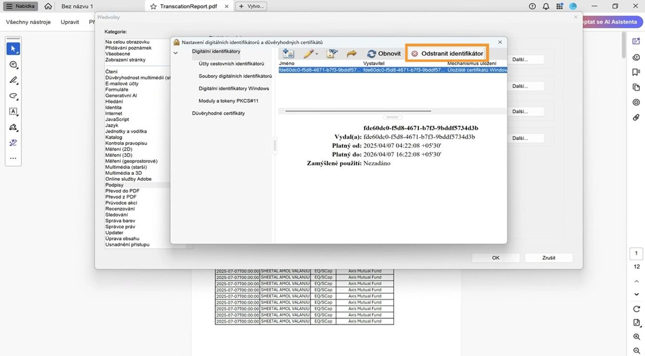The width and height of the screenshot is (645, 356).
Task: Click the export identifier arrow icon
Action: click(x=351, y=53)
